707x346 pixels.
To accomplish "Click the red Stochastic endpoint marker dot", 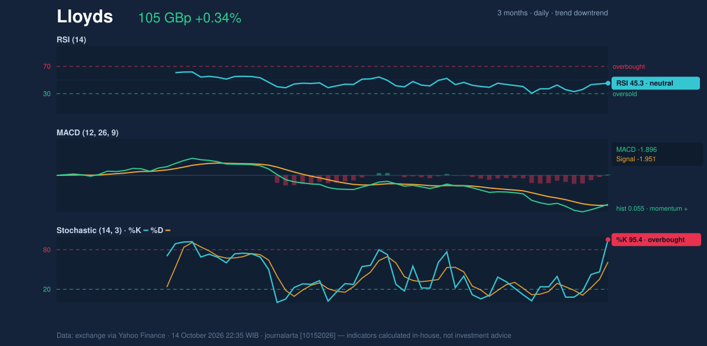I will coord(608,239).
